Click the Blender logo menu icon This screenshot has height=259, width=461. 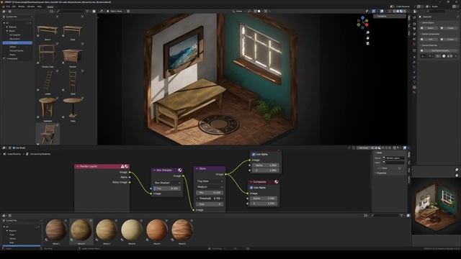(x=3, y=6)
